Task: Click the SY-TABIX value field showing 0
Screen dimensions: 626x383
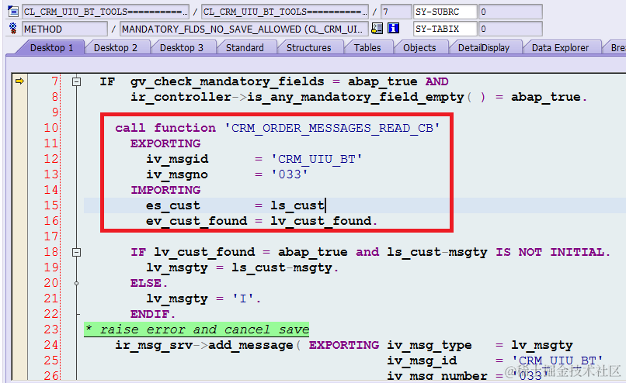Action: (510, 29)
